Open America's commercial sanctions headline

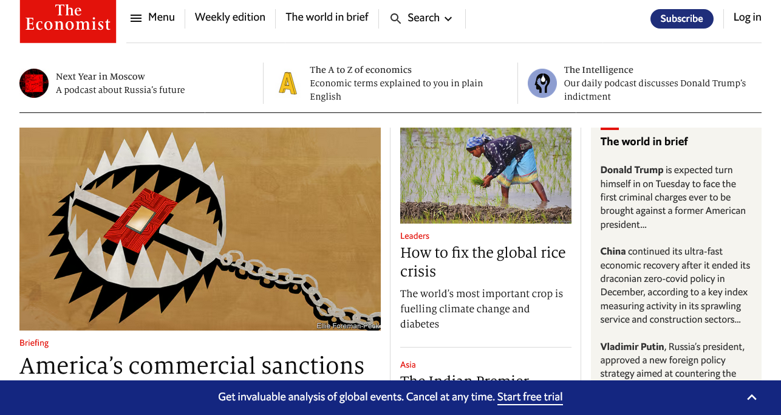coord(192,366)
